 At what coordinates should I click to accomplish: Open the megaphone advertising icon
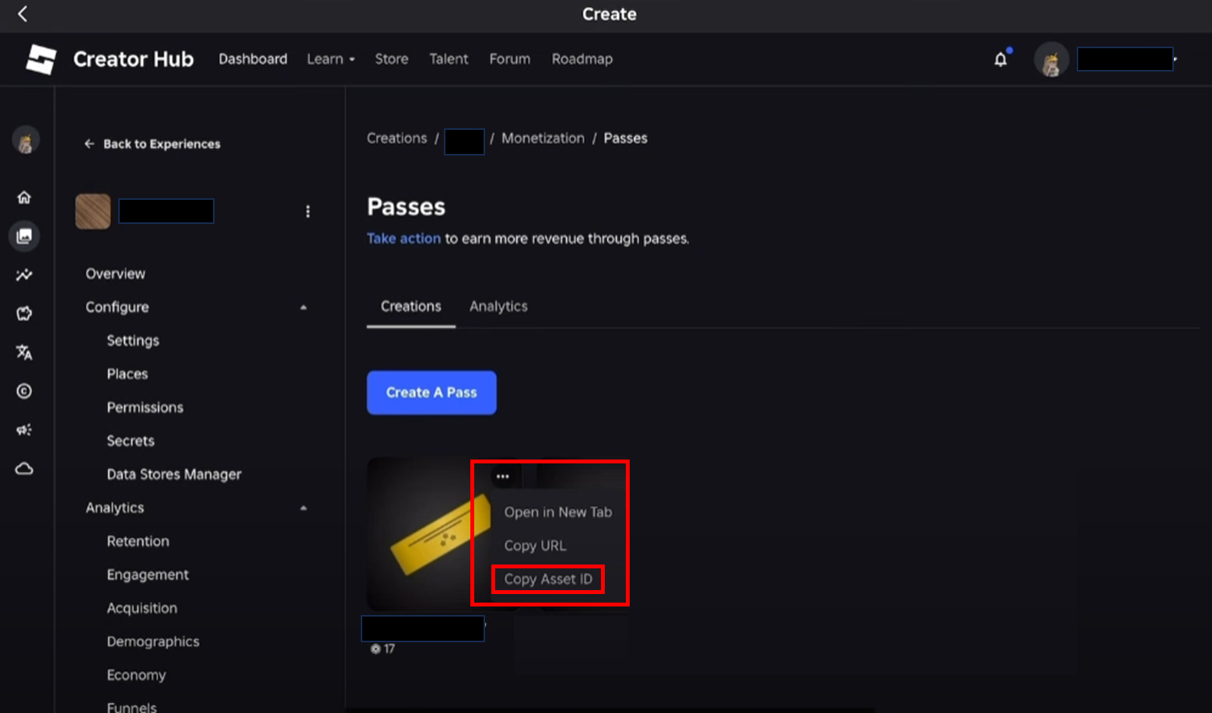[x=24, y=430]
